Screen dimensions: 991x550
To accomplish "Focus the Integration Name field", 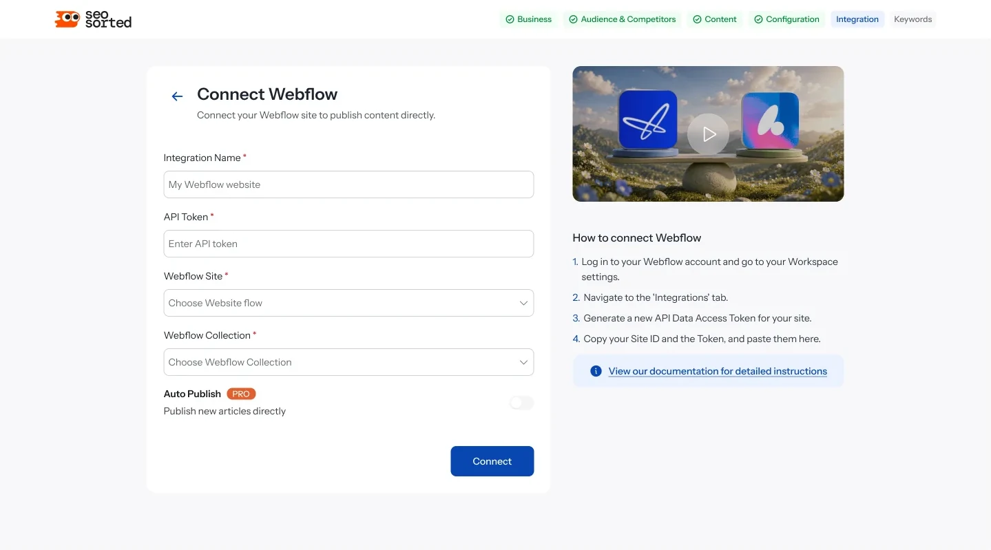I will [348, 184].
